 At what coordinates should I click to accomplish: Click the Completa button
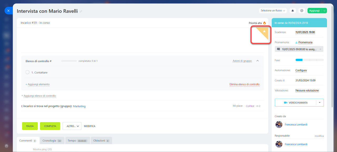[50, 126]
